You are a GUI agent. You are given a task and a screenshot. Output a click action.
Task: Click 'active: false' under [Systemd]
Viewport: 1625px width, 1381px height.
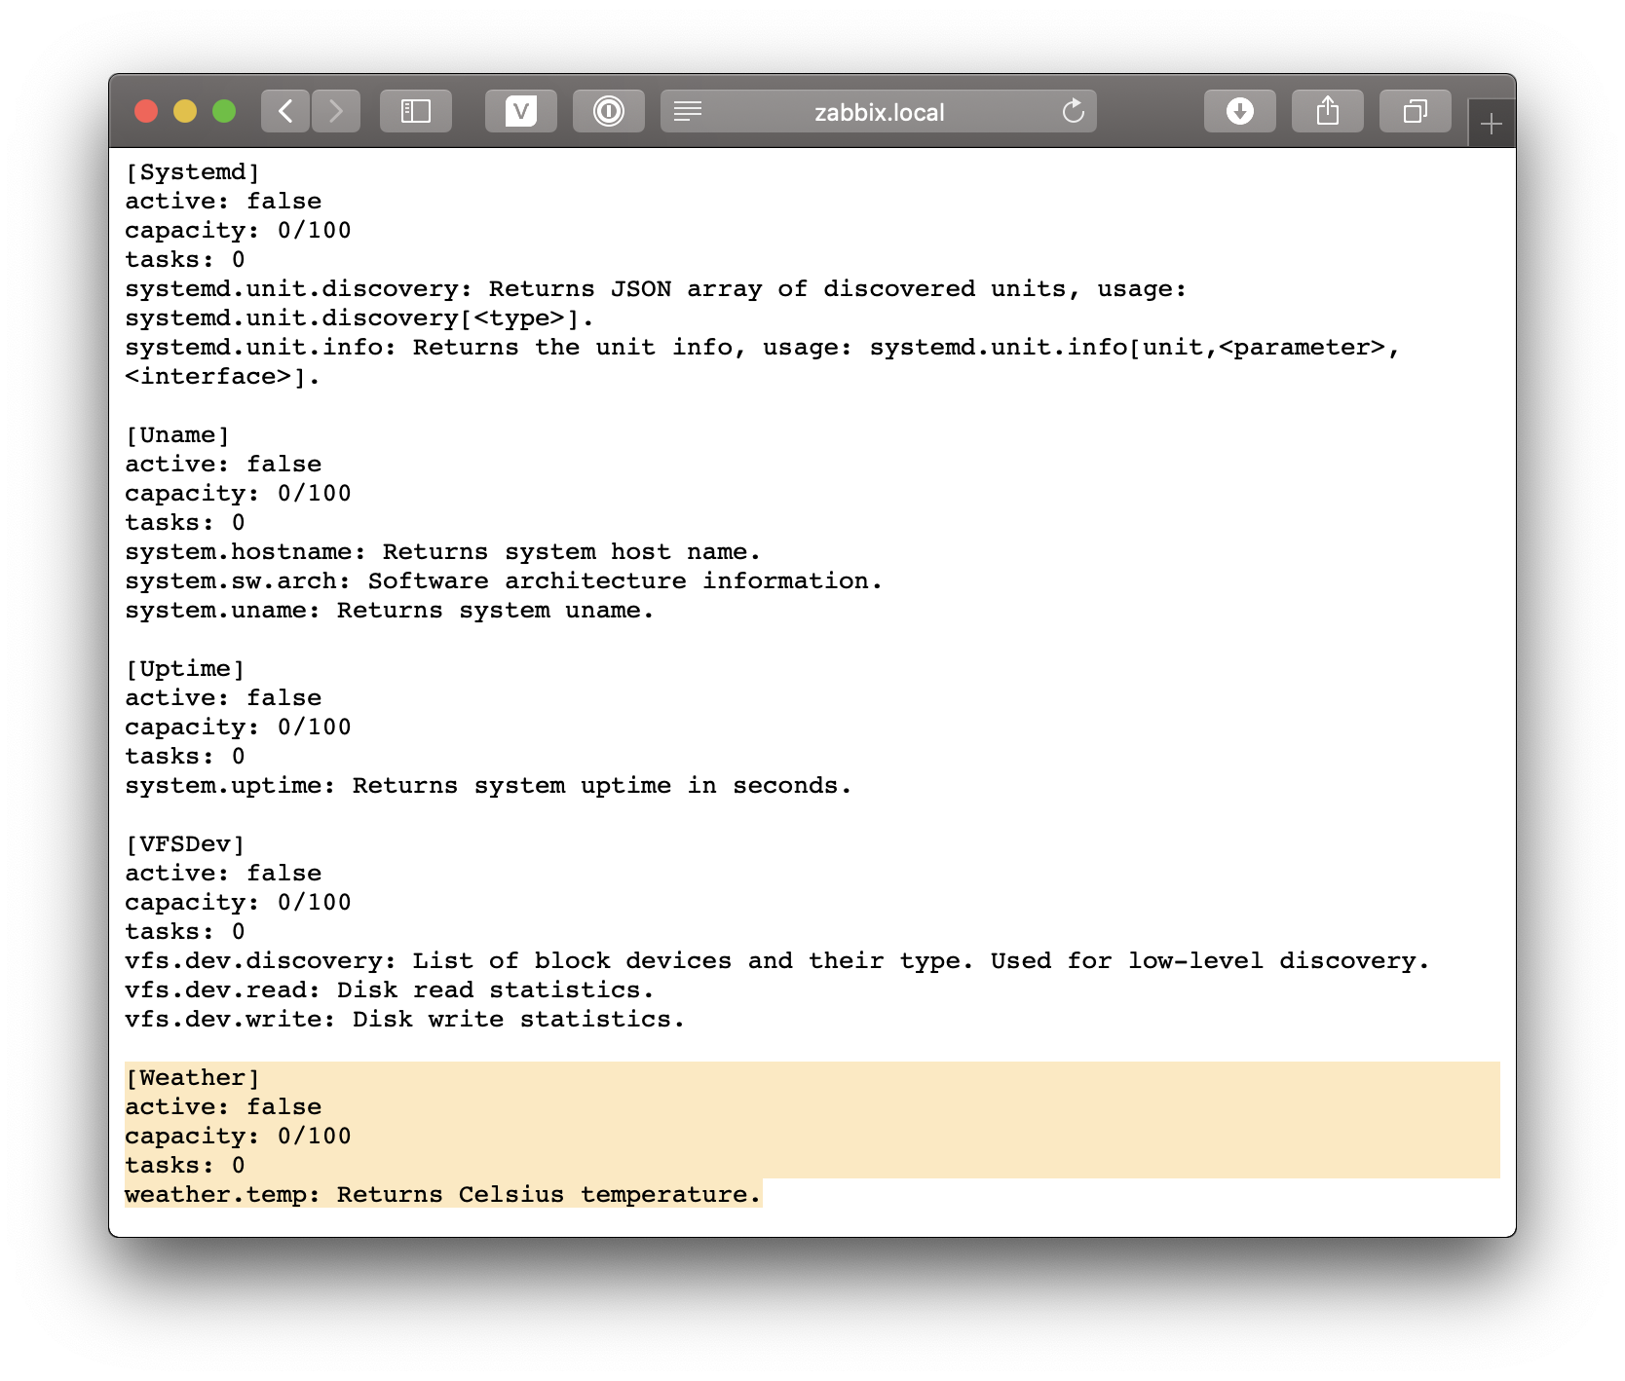tap(223, 202)
